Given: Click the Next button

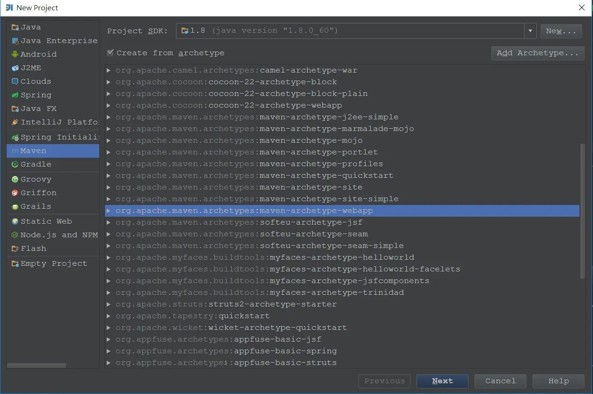Looking at the screenshot, I should point(442,381).
